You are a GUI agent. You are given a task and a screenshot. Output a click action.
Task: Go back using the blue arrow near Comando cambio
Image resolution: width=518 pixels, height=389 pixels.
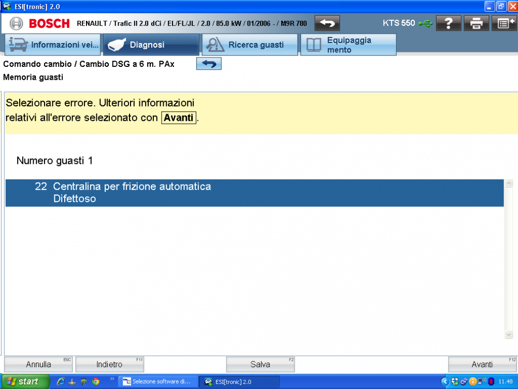coord(209,63)
